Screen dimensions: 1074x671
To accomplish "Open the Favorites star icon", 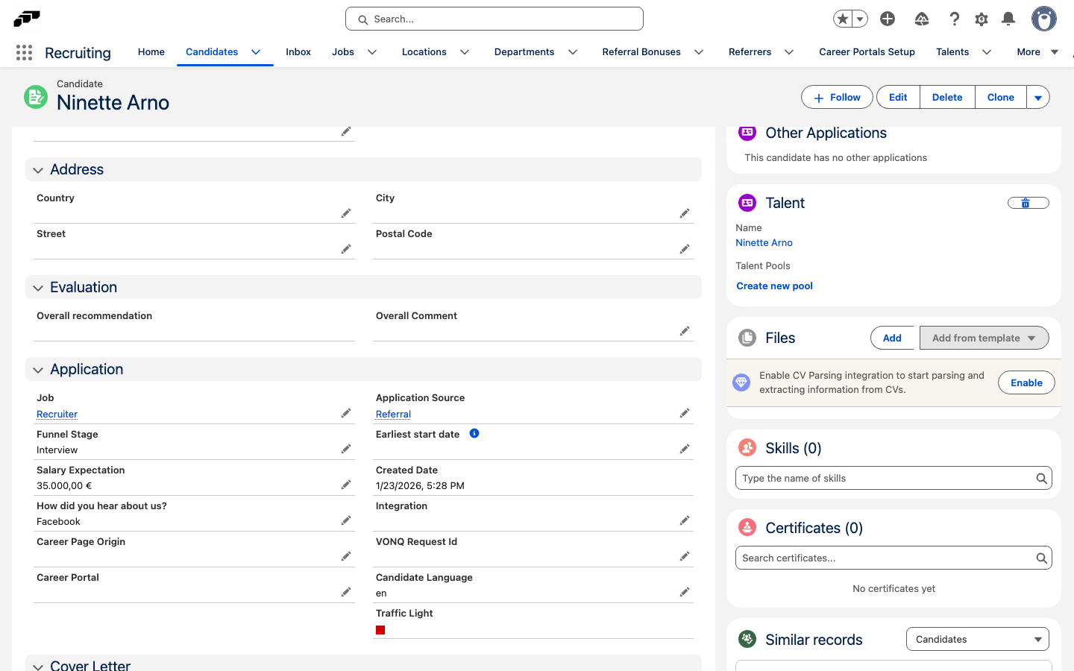I will click(x=843, y=19).
